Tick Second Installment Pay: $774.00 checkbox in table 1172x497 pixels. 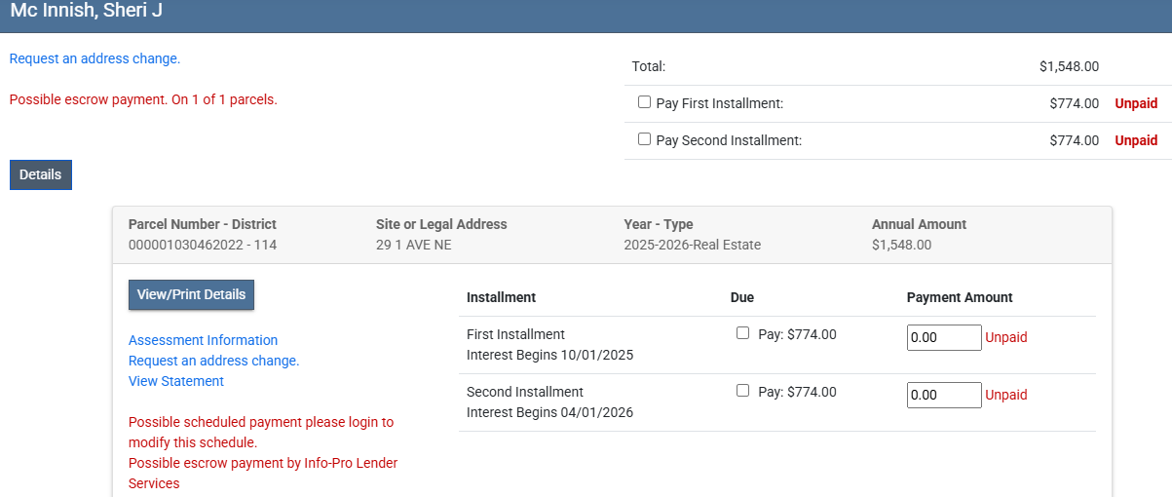tap(742, 391)
